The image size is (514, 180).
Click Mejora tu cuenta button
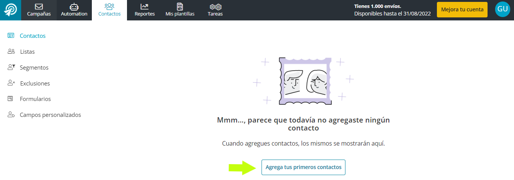(x=462, y=9)
